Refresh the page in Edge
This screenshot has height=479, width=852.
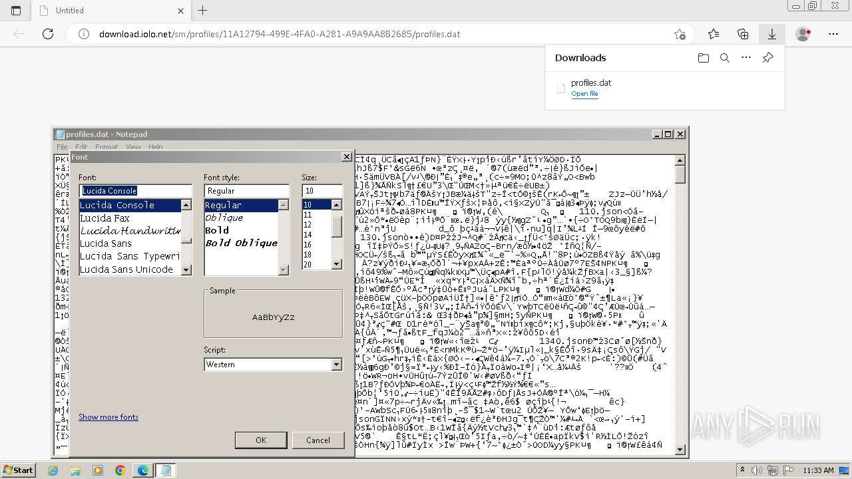coord(48,34)
